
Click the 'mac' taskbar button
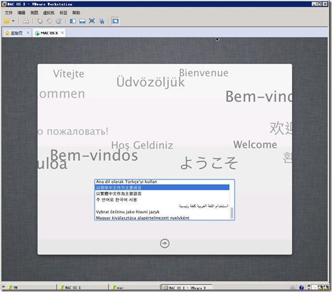(x=135, y=288)
